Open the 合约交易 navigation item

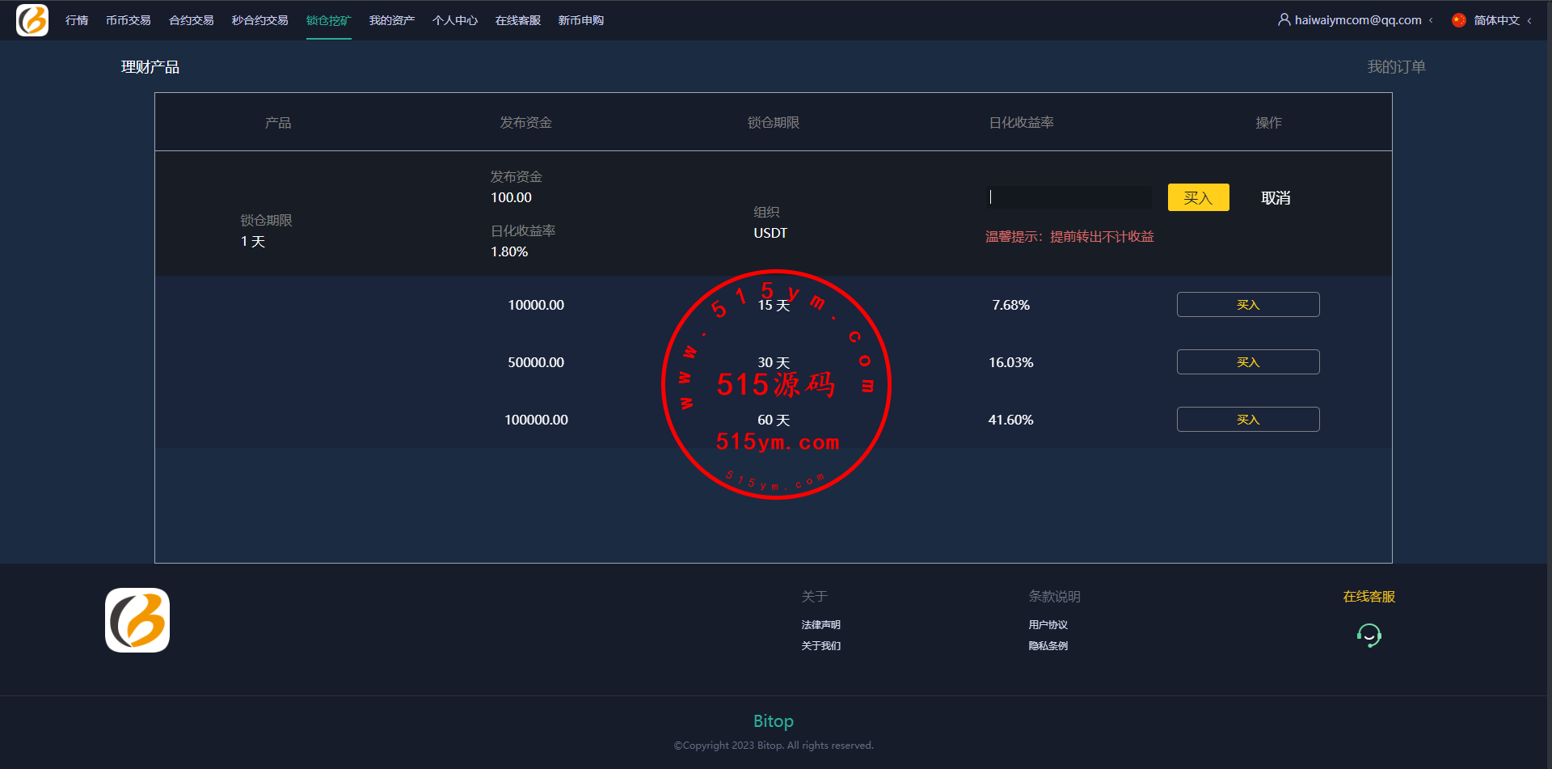click(191, 20)
